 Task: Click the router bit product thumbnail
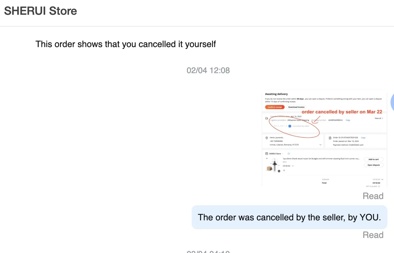click(273, 165)
